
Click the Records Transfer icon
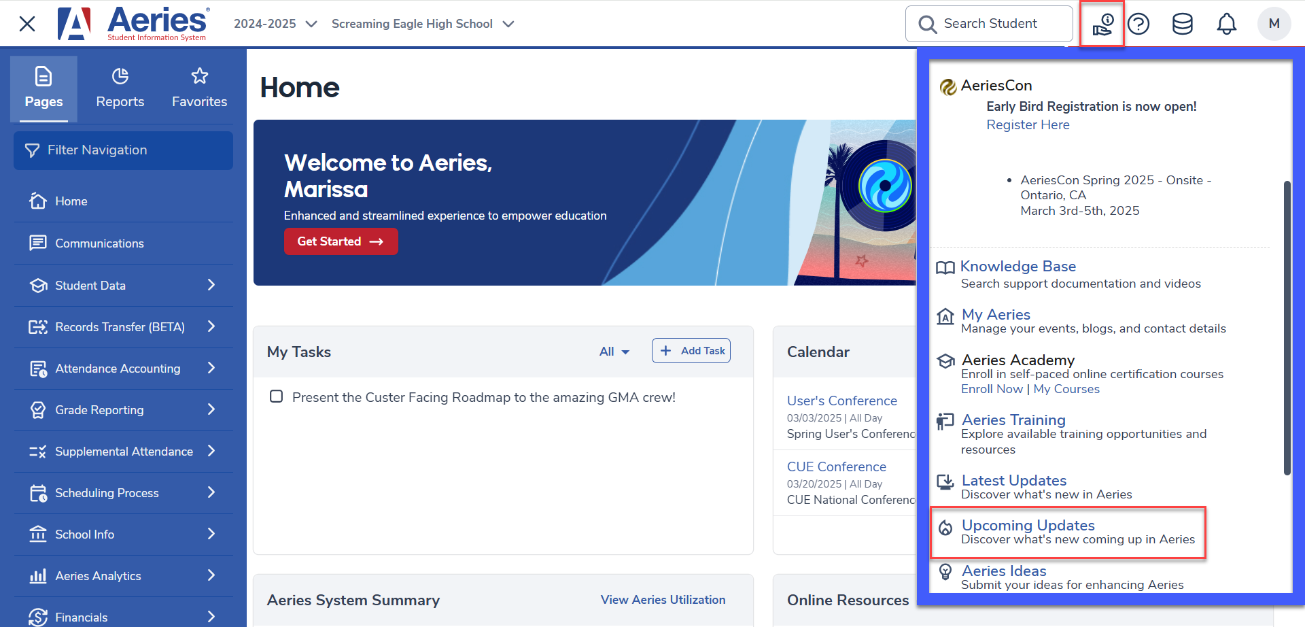pos(38,327)
